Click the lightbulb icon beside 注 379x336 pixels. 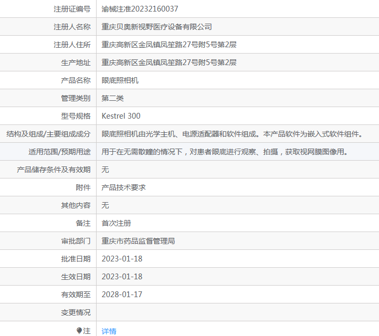(x=79, y=330)
